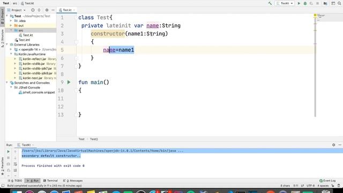The width and height of the screenshot is (343, 193).
Task: Collapse KotlinJavaRuntime node
Action: [x=11, y=54]
